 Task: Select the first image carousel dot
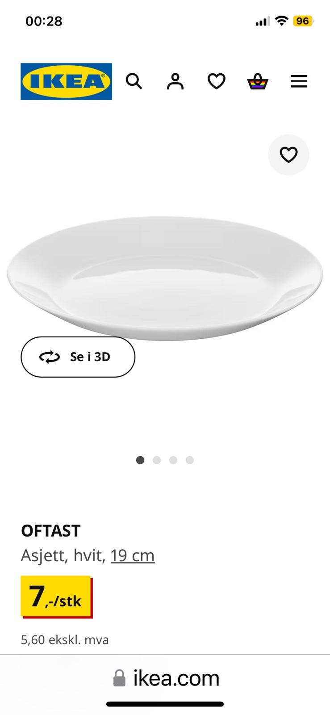[140, 460]
